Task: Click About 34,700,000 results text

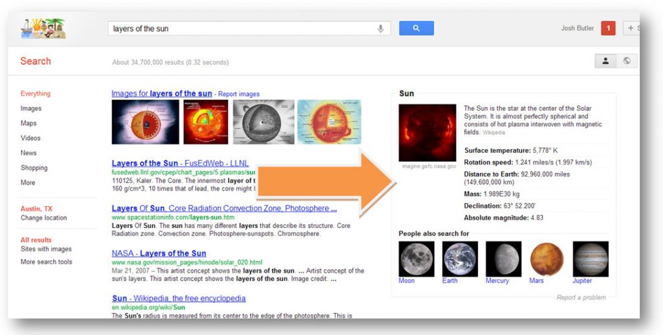Action: pos(170,62)
